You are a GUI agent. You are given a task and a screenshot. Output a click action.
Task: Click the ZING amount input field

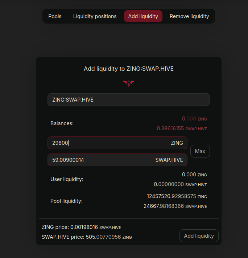point(117,143)
